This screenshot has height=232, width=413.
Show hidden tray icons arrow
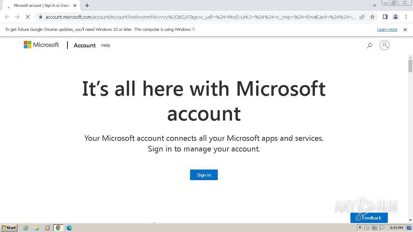pyautogui.click(x=360, y=228)
